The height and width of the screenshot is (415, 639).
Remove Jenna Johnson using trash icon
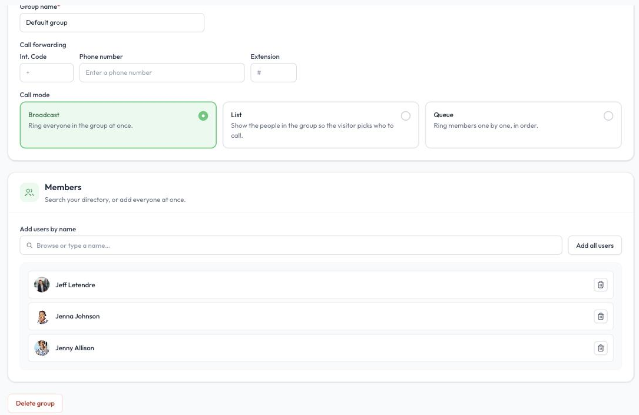click(x=600, y=317)
